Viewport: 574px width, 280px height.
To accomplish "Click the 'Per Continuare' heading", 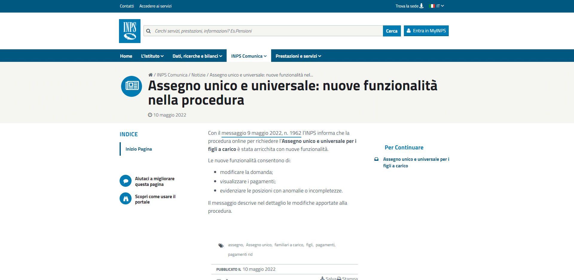I will click(x=404, y=147).
